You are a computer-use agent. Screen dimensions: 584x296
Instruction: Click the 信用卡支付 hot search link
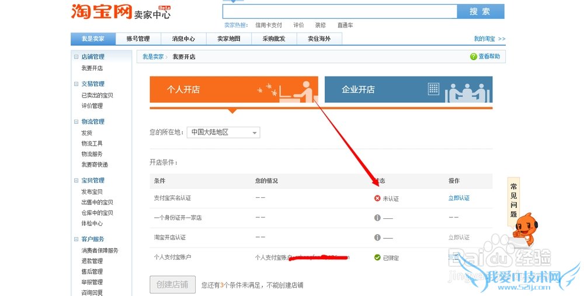(269, 25)
